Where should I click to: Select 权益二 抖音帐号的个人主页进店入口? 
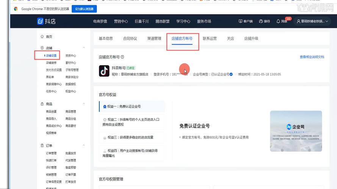(x=132, y=122)
